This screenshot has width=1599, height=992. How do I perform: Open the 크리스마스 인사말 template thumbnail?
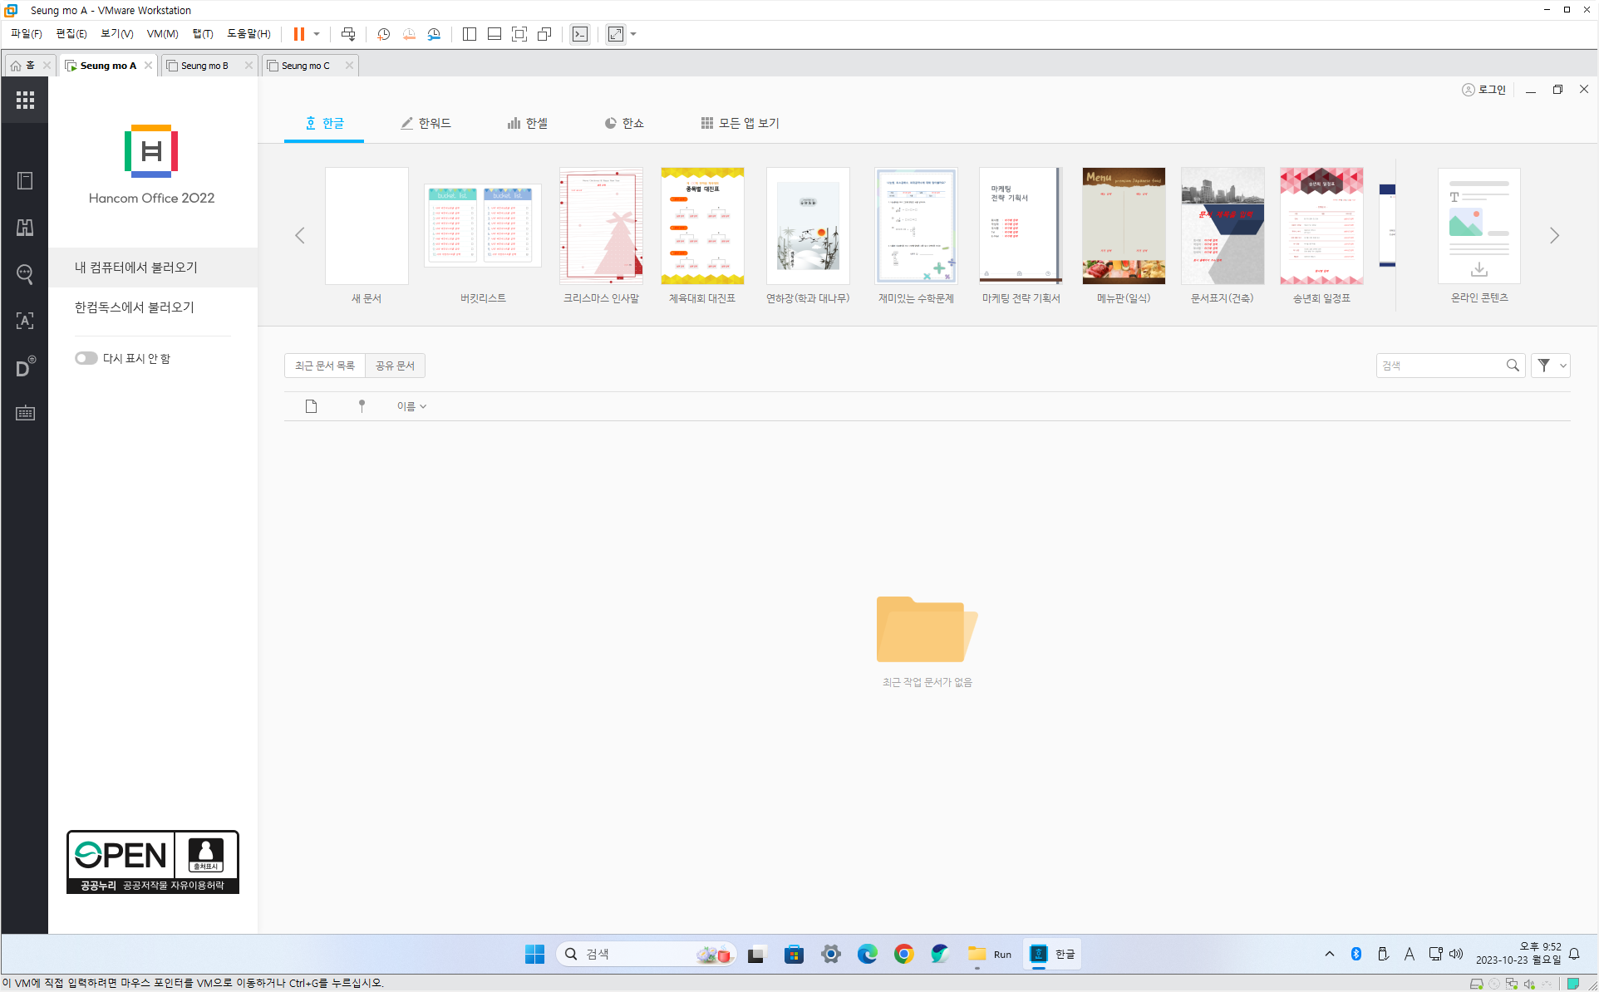click(x=601, y=226)
